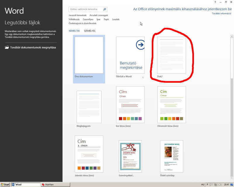The width and height of the screenshot is (234, 187).
Task: Click the clock showing 20:41
Action: tap(226, 185)
